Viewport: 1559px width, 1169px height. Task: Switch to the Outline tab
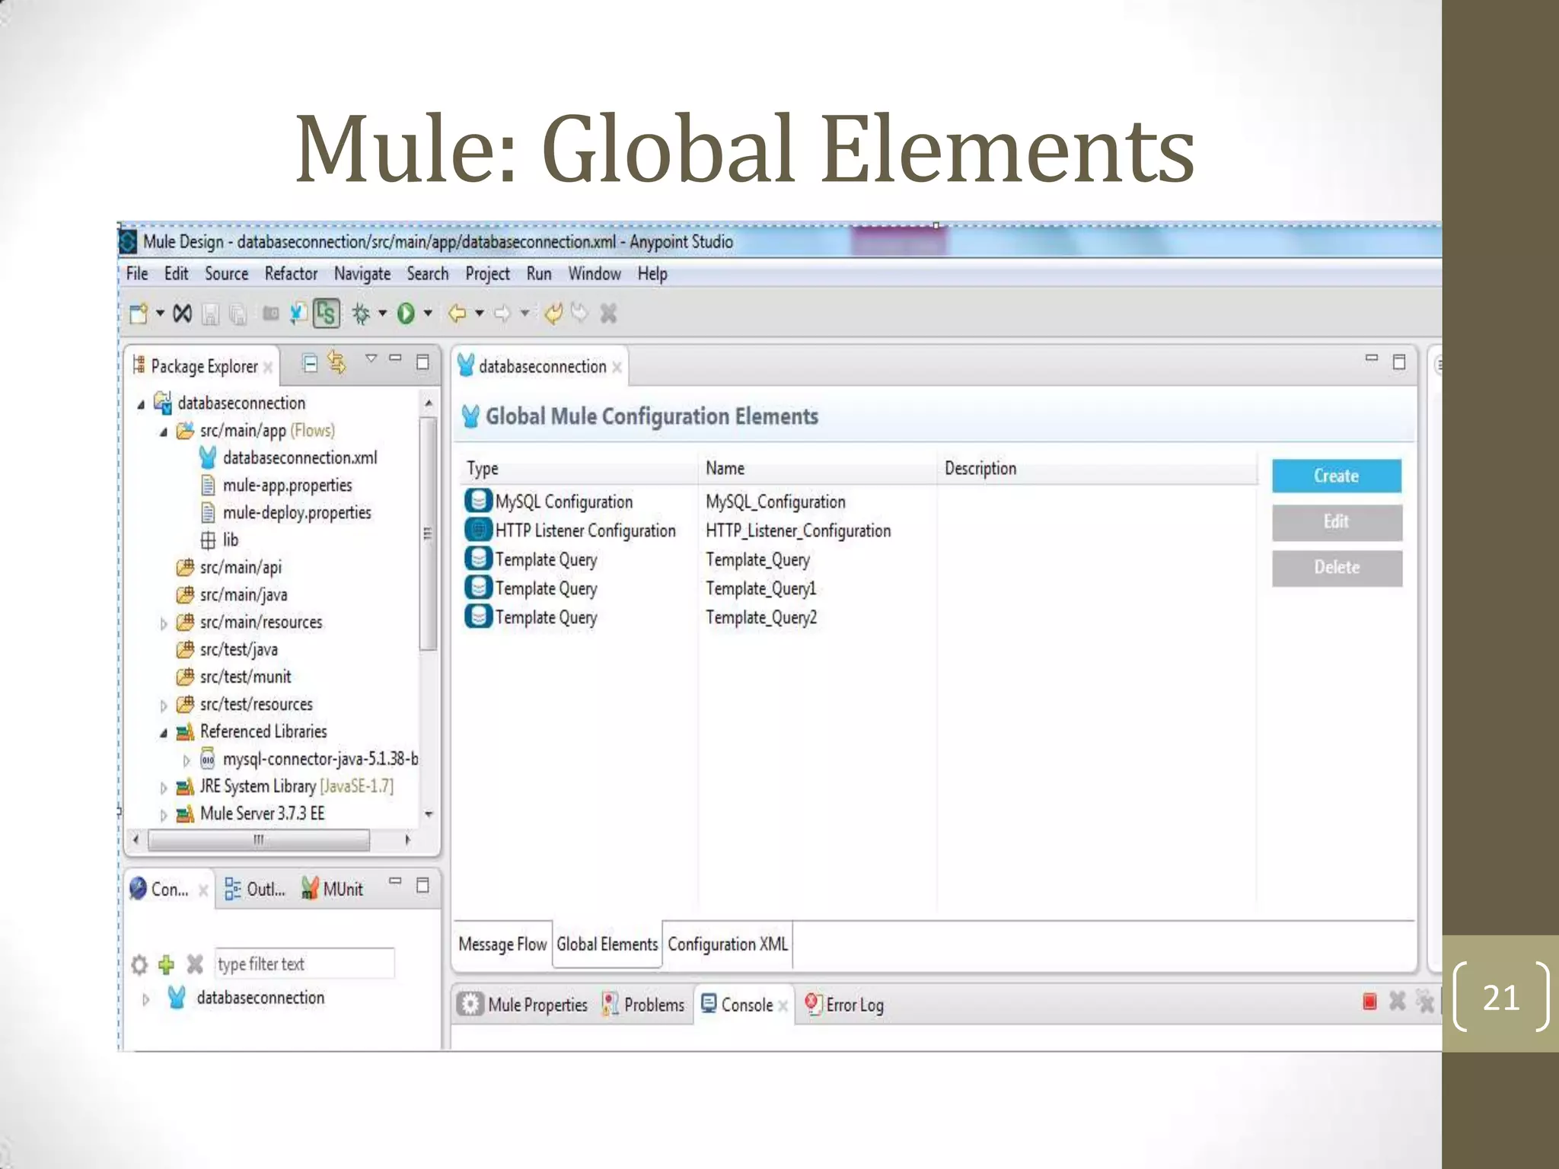(255, 889)
